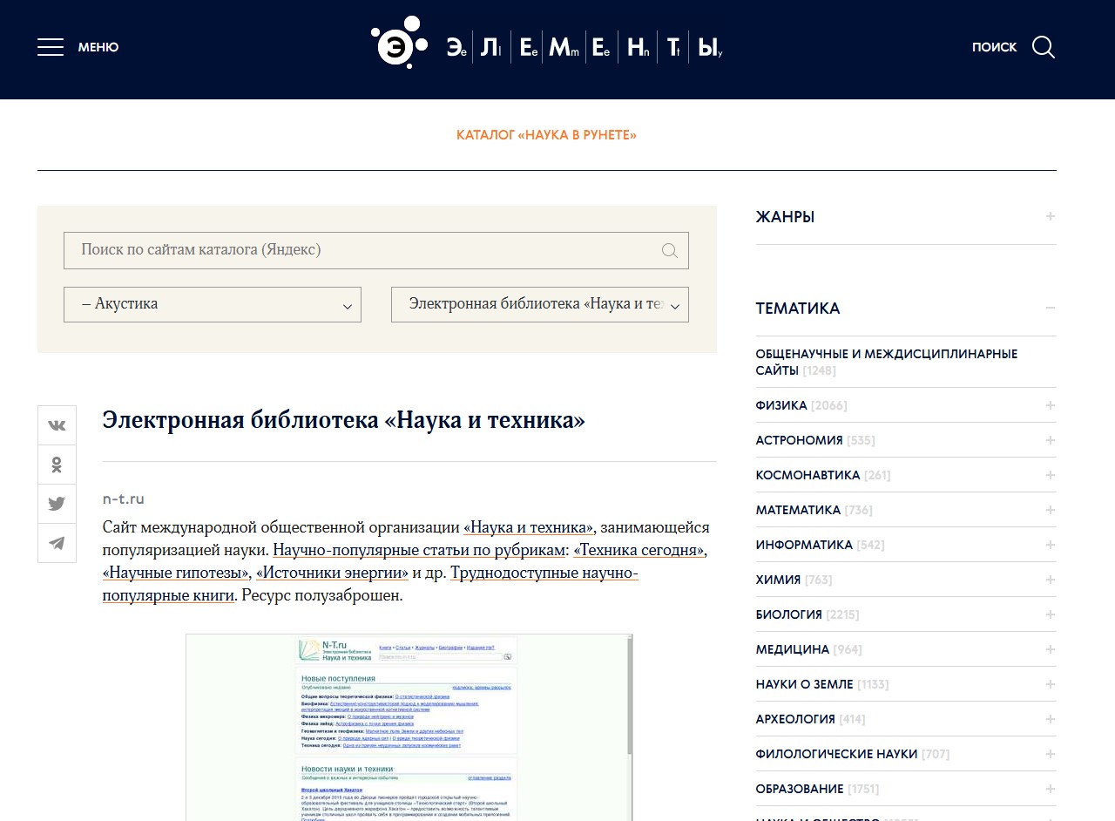Image resolution: width=1115 pixels, height=821 pixels.
Task: Expand the Информатика subcategories
Action: 1051,545
